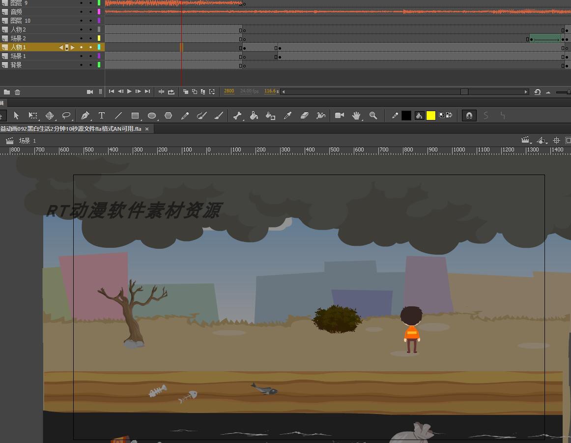Delete layer with trash icon
This screenshot has width=571, height=443.
pos(18,92)
